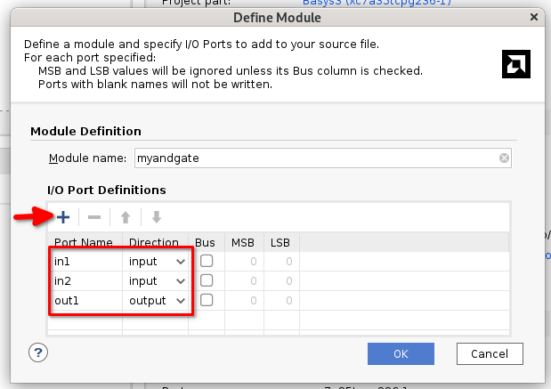Edit the Module name field myandgate
The image size is (551, 389).
tap(322, 158)
